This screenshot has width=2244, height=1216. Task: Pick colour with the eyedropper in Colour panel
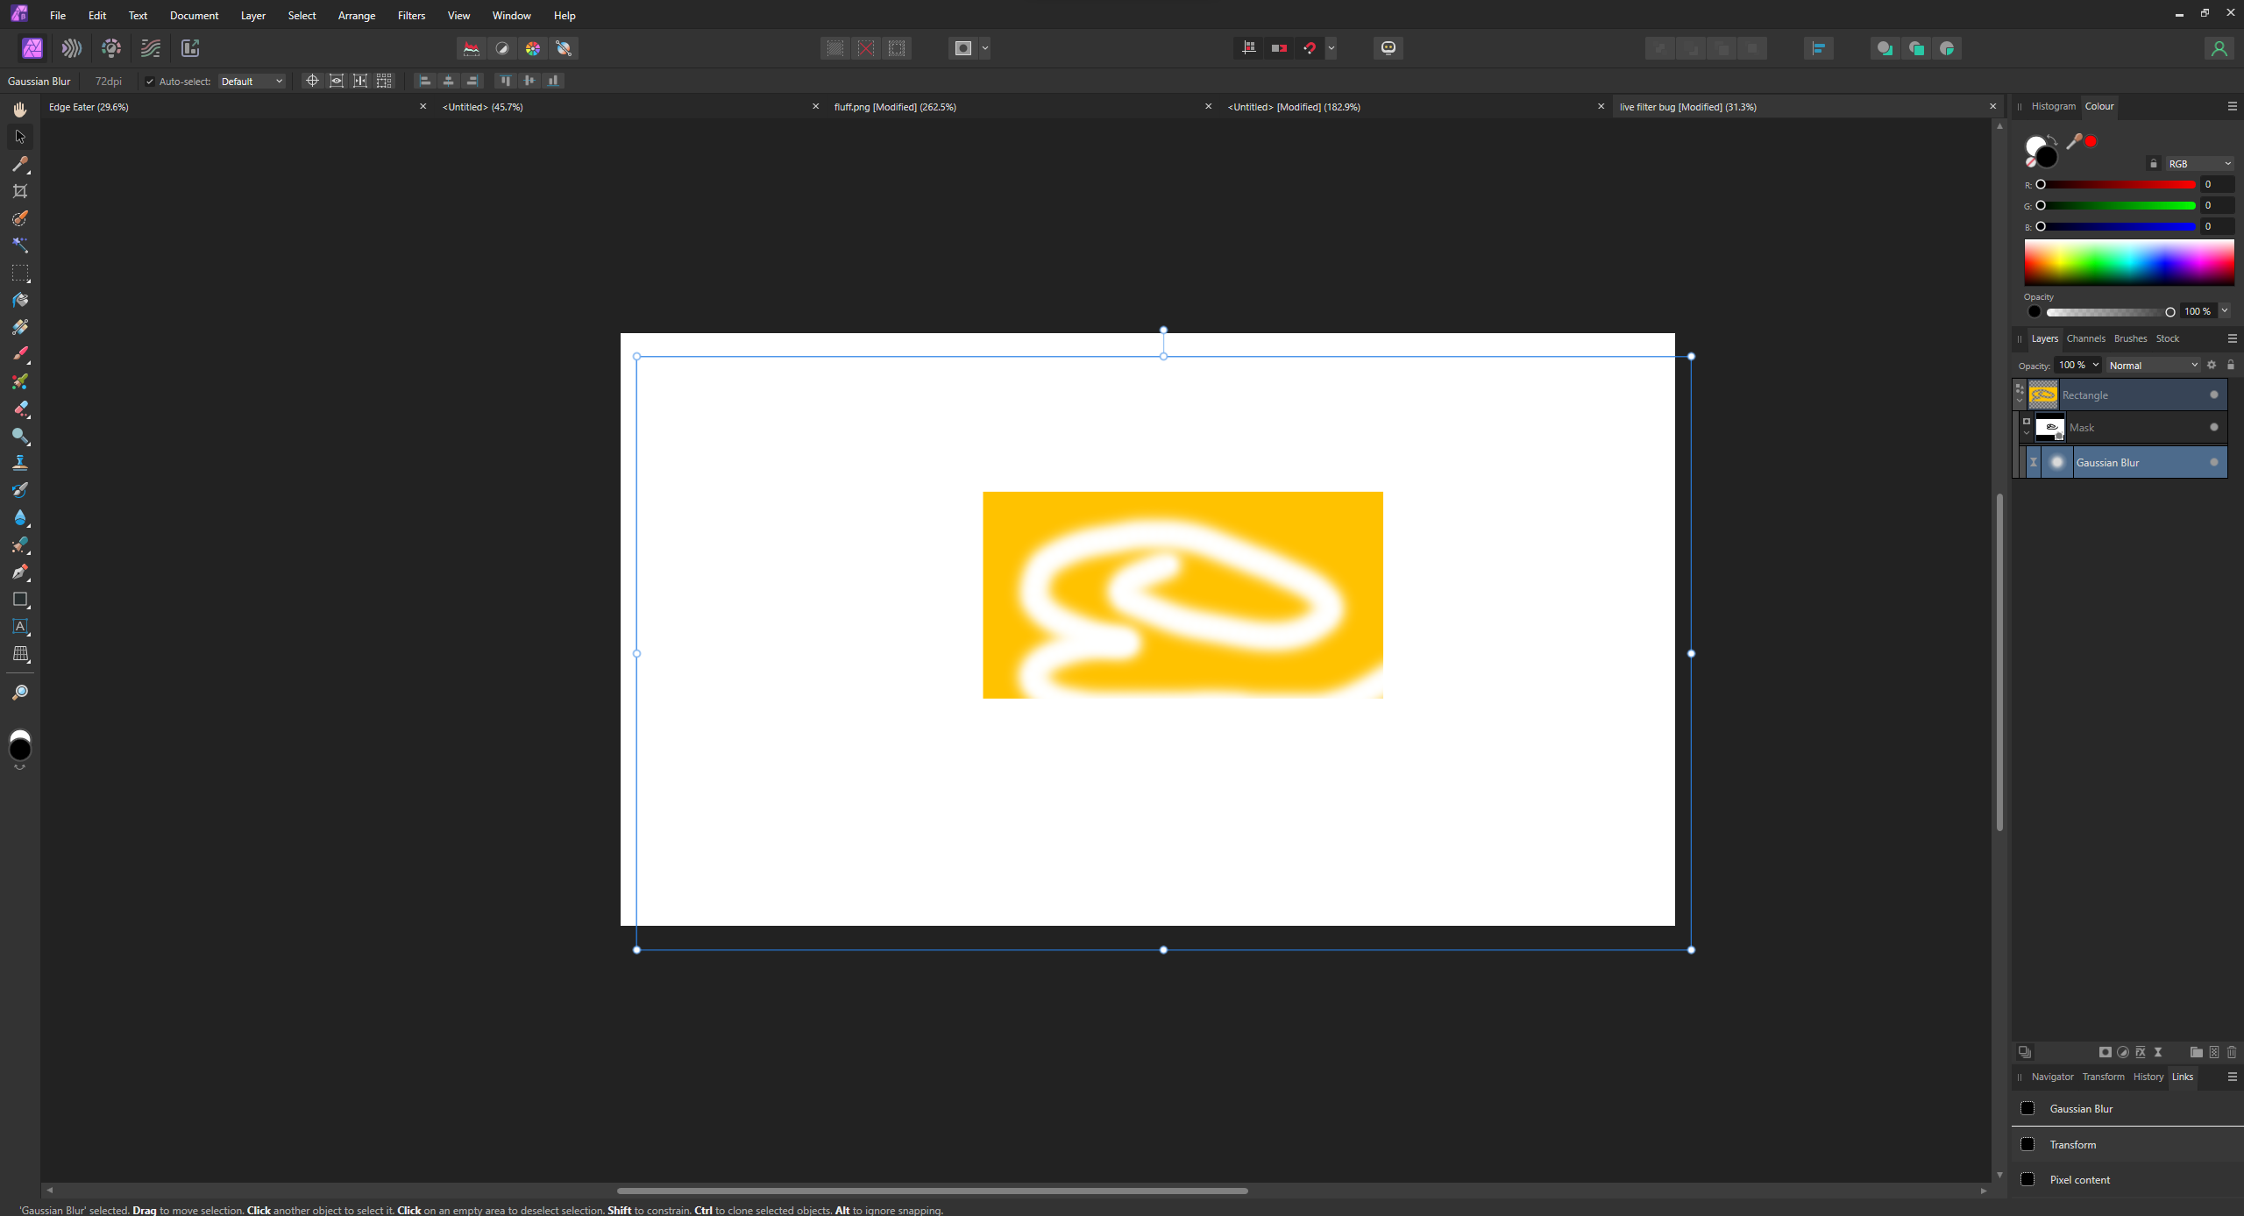pos(2074,141)
